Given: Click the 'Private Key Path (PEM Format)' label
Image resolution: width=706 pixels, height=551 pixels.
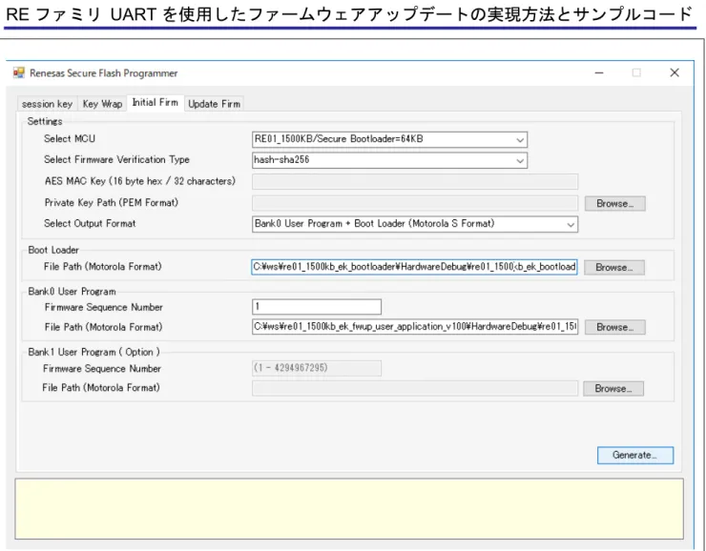Looking at the screenshot, I should [112, 202].
